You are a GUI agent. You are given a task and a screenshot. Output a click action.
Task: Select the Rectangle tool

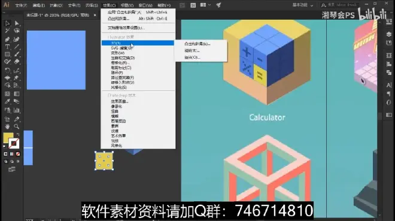pos(7,54)
